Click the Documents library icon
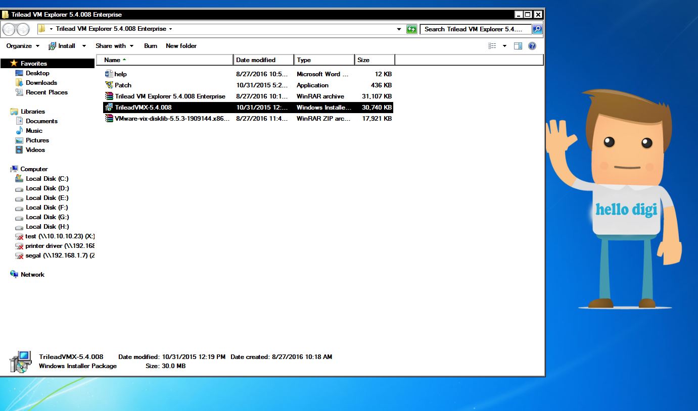This screenshot has height=411, width=698. coord(20,121)
